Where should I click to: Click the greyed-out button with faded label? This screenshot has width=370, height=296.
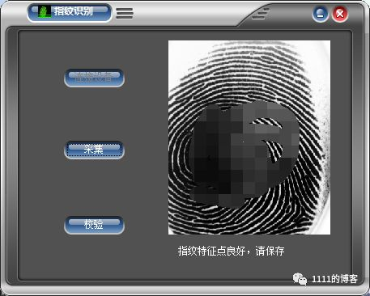[94, 78]
